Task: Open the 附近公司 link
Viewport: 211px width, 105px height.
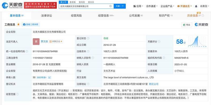Action: [x=154, y=84]
